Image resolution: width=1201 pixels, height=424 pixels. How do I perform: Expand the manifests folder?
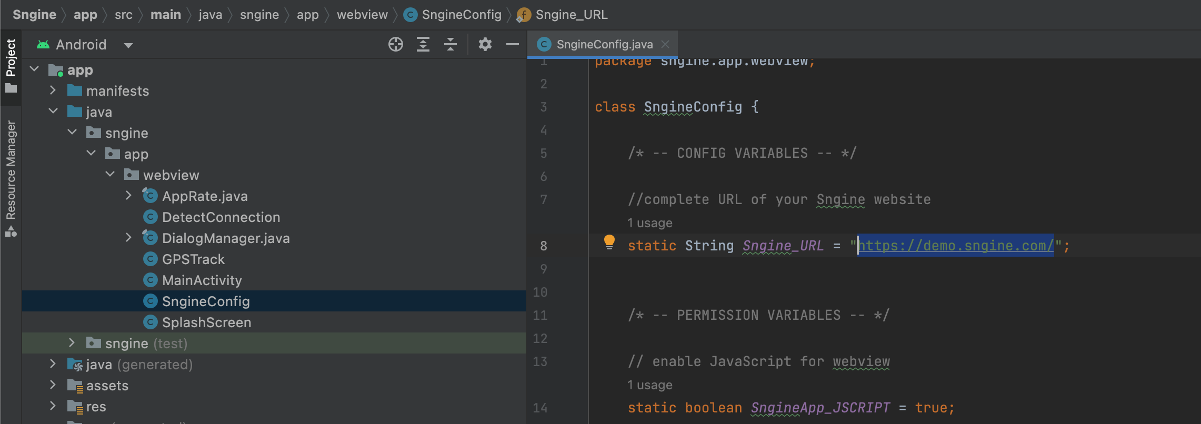point(53,90)
